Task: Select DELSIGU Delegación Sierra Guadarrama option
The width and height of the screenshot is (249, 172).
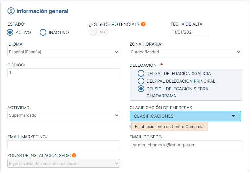Action: click(141, 89)
